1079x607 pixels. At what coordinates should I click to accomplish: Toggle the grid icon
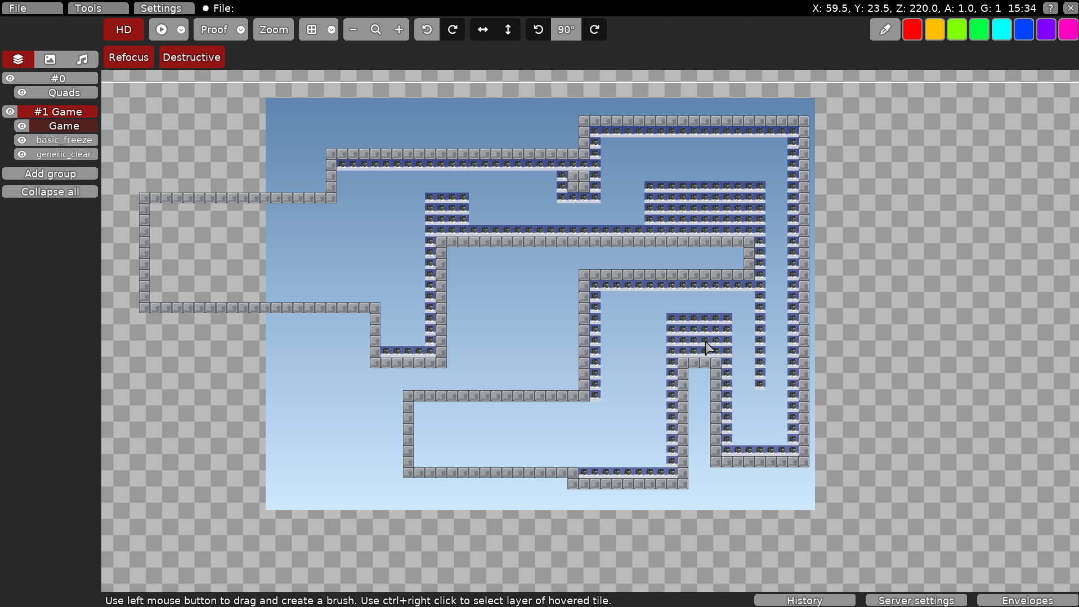[312, 30]
